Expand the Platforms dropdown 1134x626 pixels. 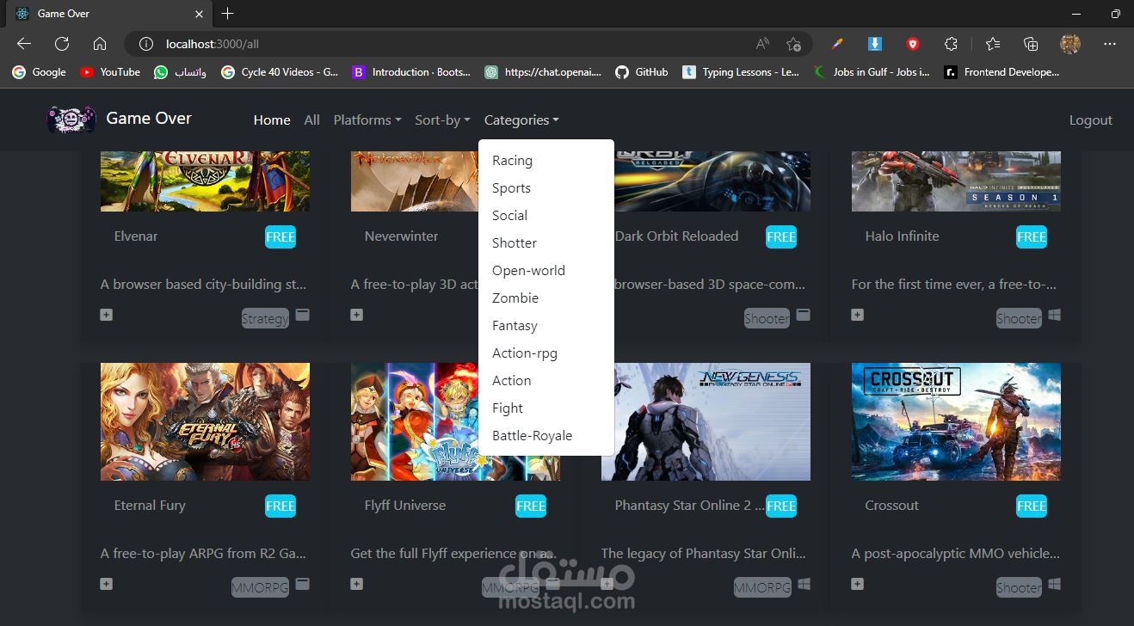(367, 120)
